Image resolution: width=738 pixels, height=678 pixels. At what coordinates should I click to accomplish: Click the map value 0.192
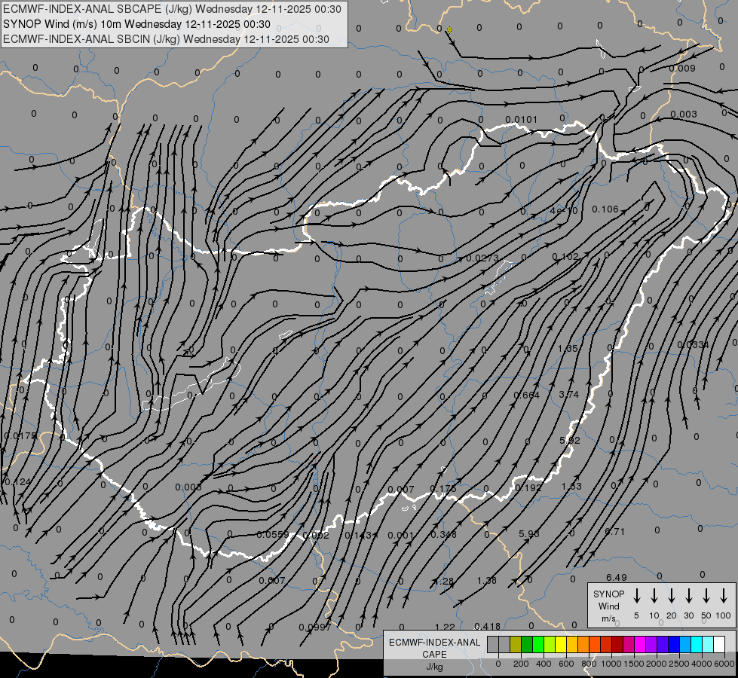point(528,488)
